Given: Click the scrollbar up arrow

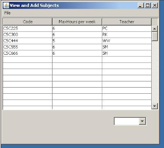Looking at the screenshot, I should pos(155,29).
